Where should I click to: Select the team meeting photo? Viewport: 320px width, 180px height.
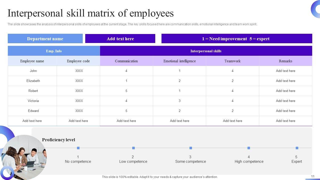pos(24,156)
